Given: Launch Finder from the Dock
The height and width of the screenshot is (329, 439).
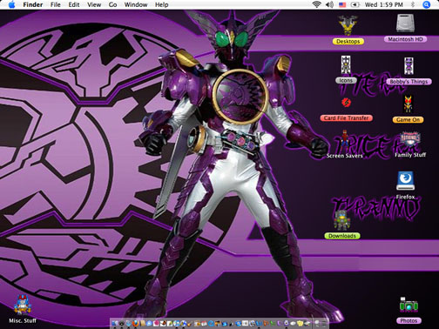Looking at the screenshot, I should point(115,323).
